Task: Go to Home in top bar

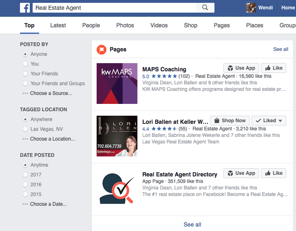Action: click(x=288, y=8)
